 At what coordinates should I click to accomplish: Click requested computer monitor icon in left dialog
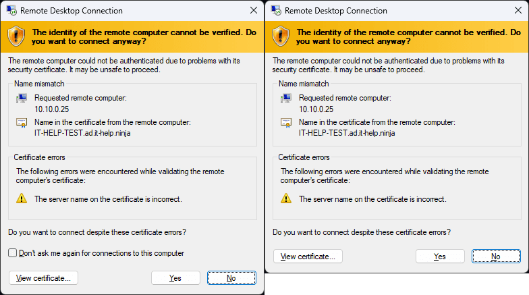pyautogui.click(x=22, y=99)
